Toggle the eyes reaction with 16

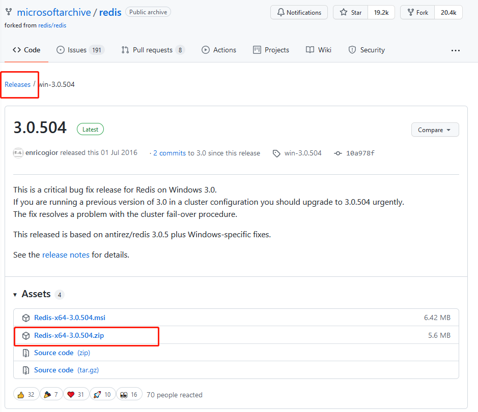(x=129, y=395)
